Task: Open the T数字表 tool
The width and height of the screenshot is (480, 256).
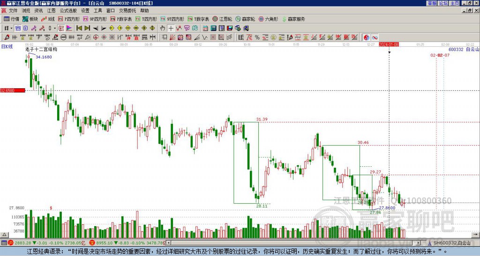Action: (198, 19)
